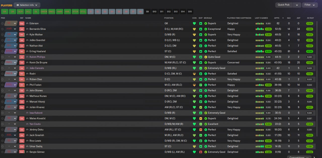The image size is (322, 158).
Task: Sort by the AV RAT column header
Action: coord(310,18)
